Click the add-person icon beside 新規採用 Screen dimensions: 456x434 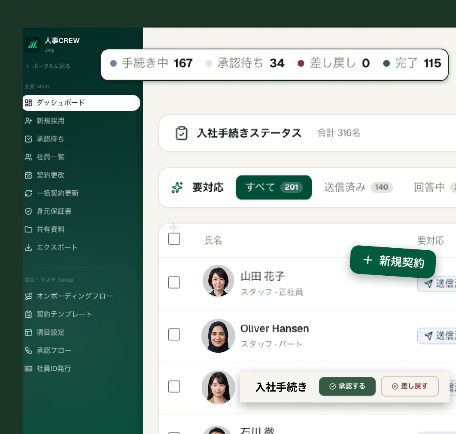pos(28,121)
